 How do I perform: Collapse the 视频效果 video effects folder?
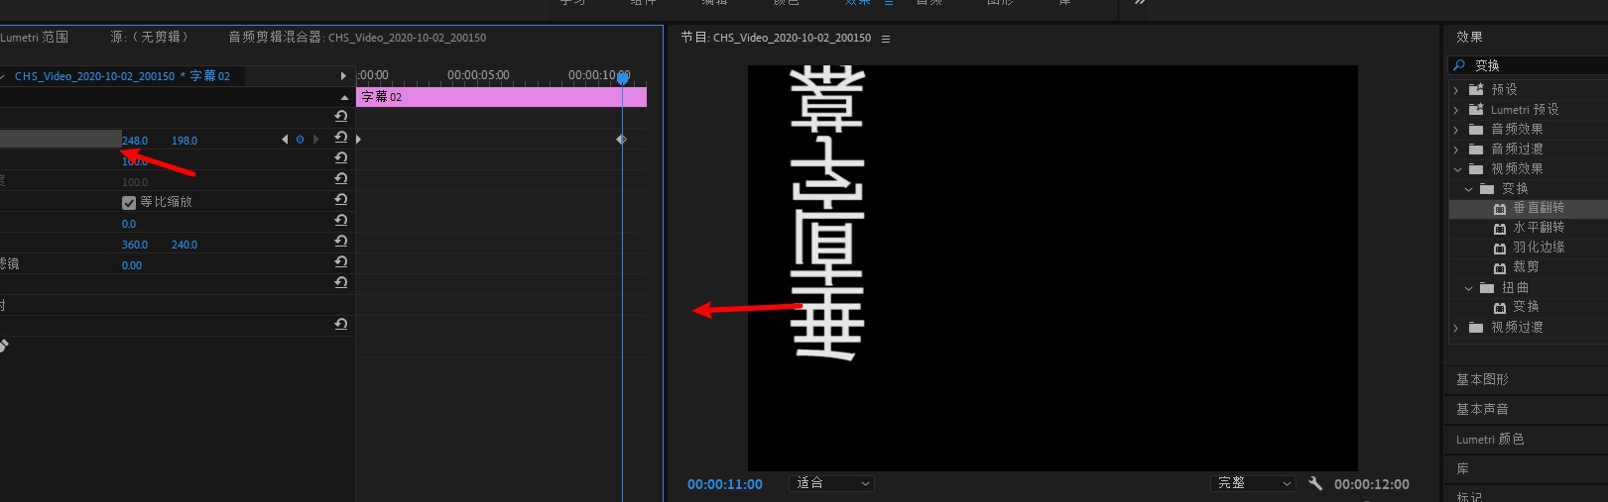[1457, 169]
